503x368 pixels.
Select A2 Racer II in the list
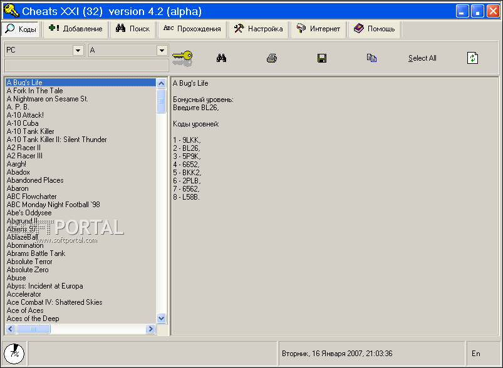(81, 148)
